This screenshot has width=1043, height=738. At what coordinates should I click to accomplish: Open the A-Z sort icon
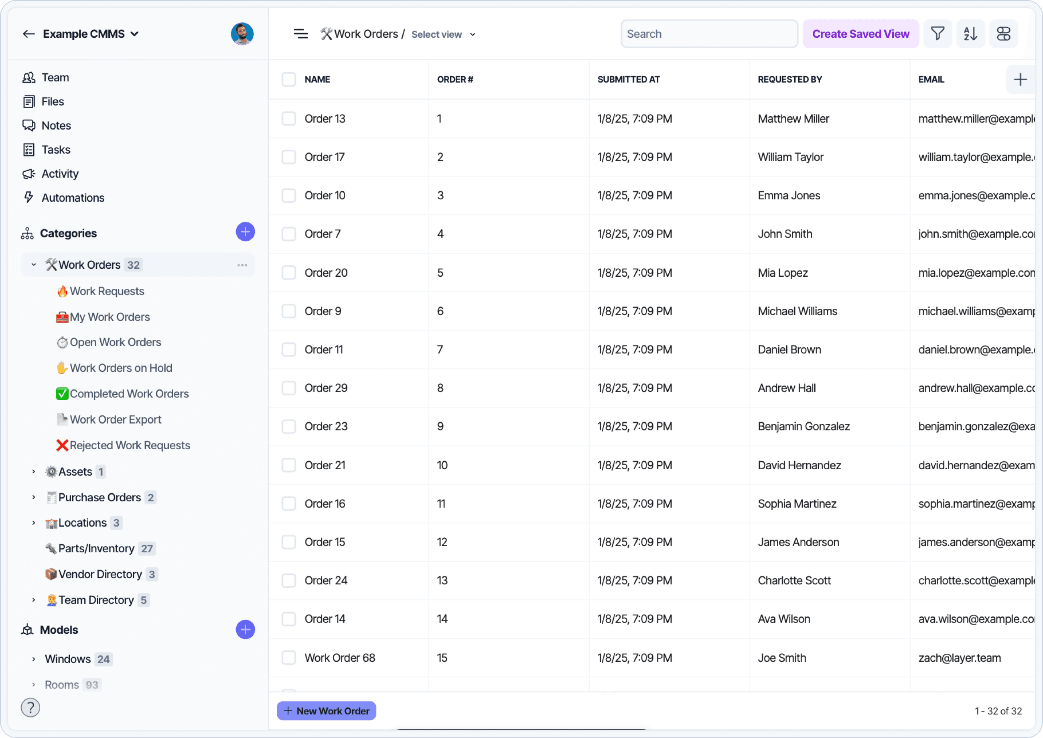970,34
